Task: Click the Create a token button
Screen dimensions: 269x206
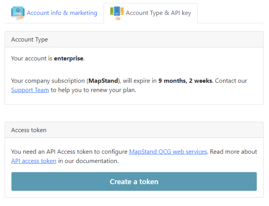Action: pos(134,182)
